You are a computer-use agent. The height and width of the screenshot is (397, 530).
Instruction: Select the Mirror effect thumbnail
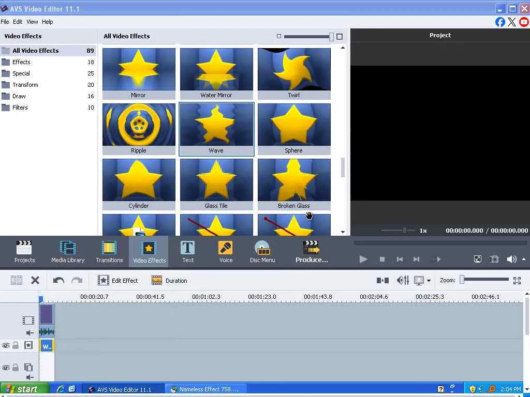[139, 73]
